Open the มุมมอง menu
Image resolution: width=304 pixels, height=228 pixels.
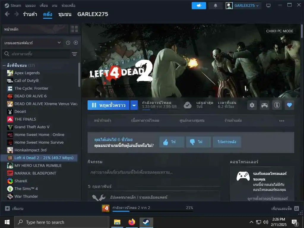[30, 6]
